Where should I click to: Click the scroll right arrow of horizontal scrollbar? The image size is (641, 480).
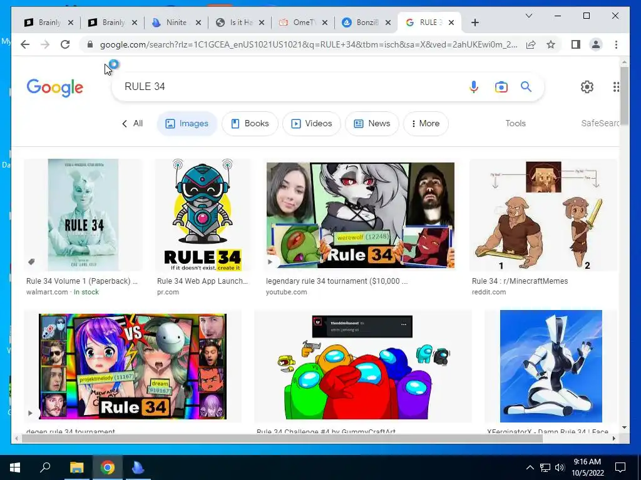[x=613, y=438]
